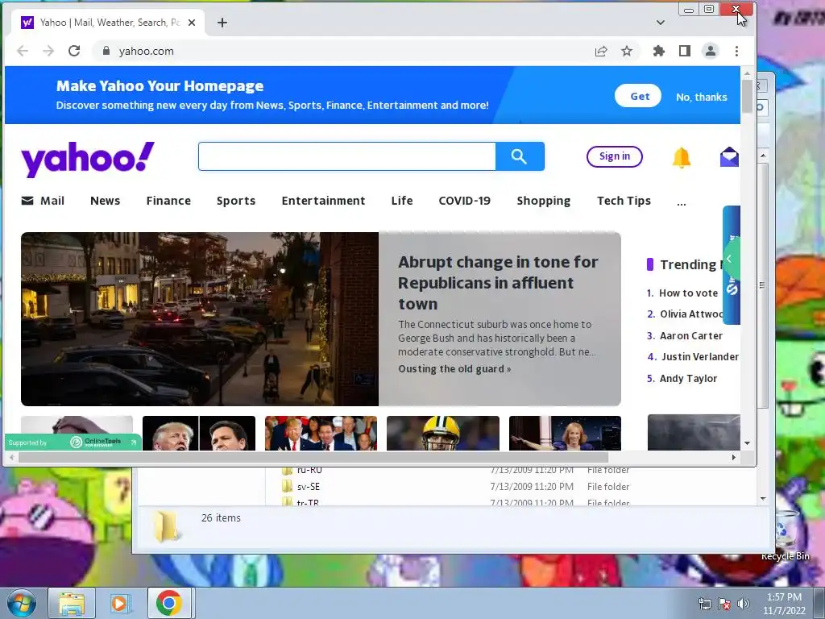The height and width of the screenshot is (619, 825).
Task: Open the News section
Action: point(106,201)
